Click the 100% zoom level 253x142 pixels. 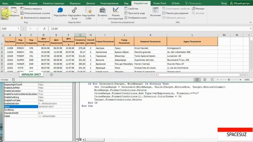pos(247,80)
